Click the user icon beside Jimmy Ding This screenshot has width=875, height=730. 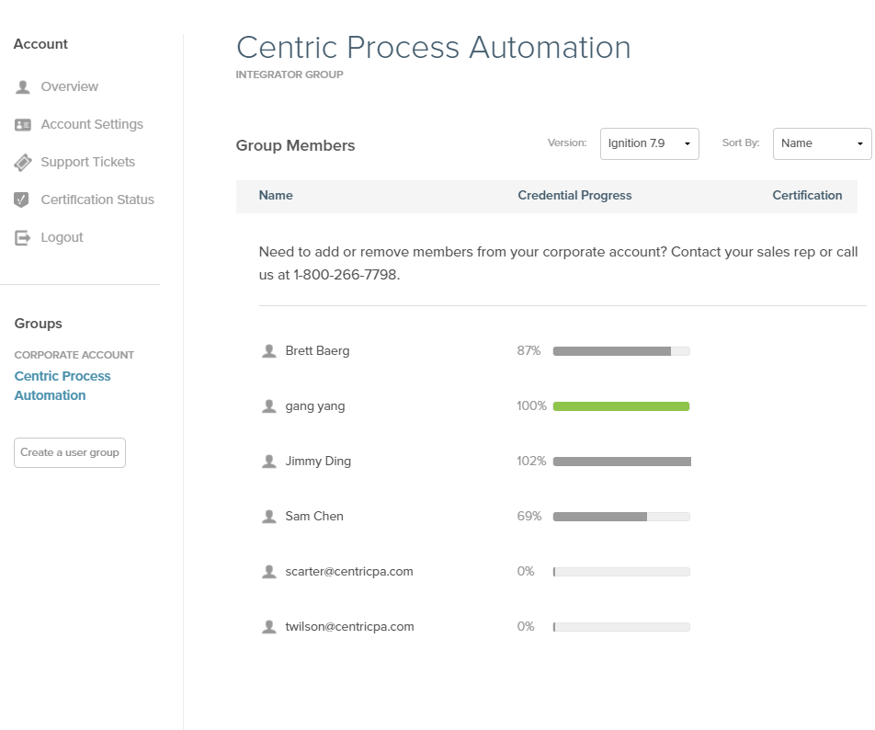click(x=269, y=462)
